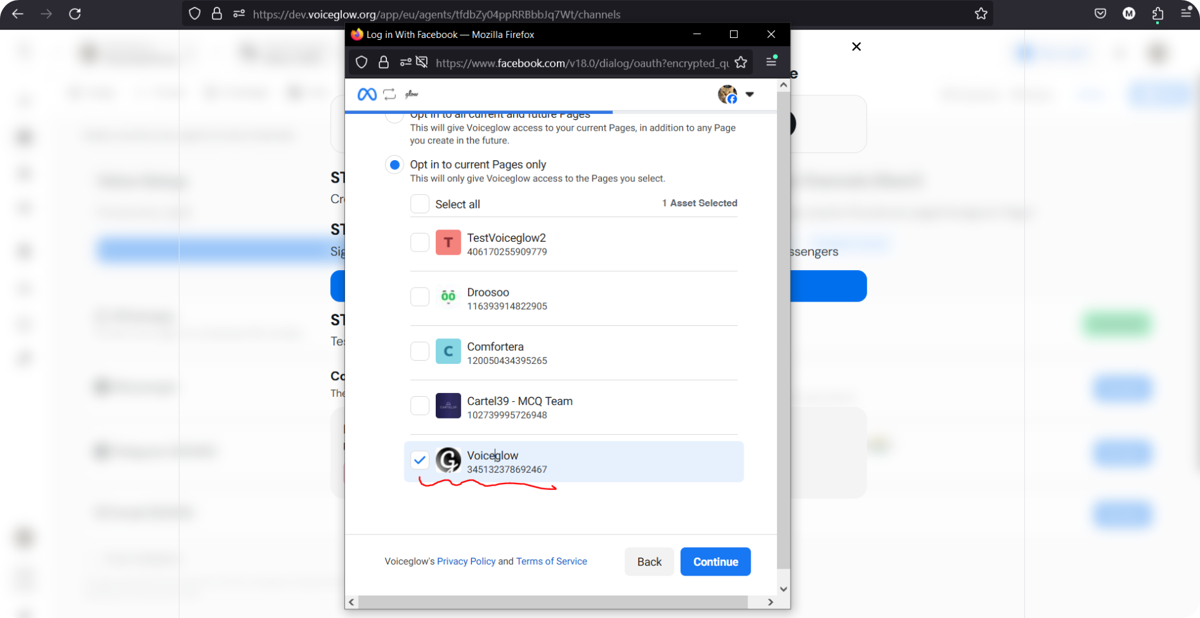Screen dimensions: 1200x618
Task: Click the 'Select all' label text
Action: [x=458, y=204]
